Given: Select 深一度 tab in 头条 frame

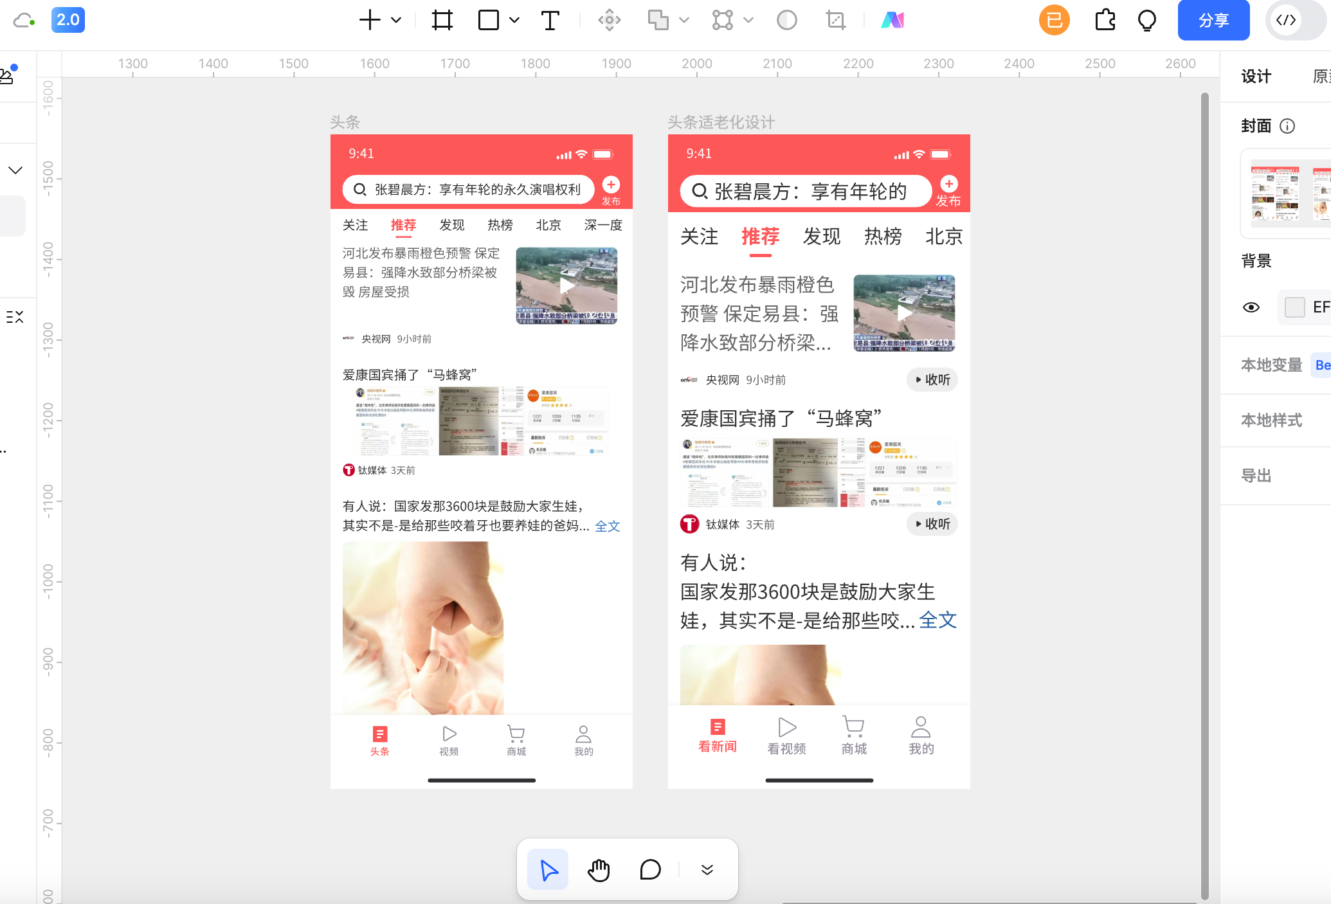Looking at the screenshot, I should coord(603,226).
